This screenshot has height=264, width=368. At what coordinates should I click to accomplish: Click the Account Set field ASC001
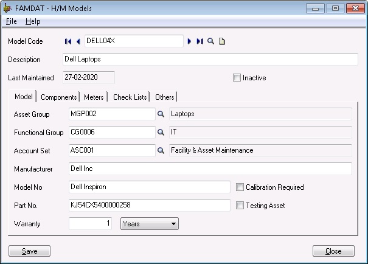[x=112, y=150]
